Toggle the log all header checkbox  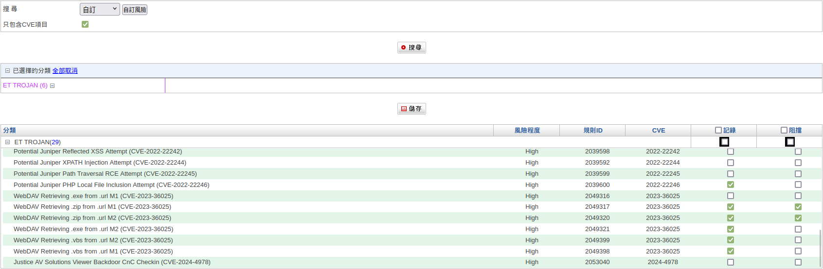(718, 130)
